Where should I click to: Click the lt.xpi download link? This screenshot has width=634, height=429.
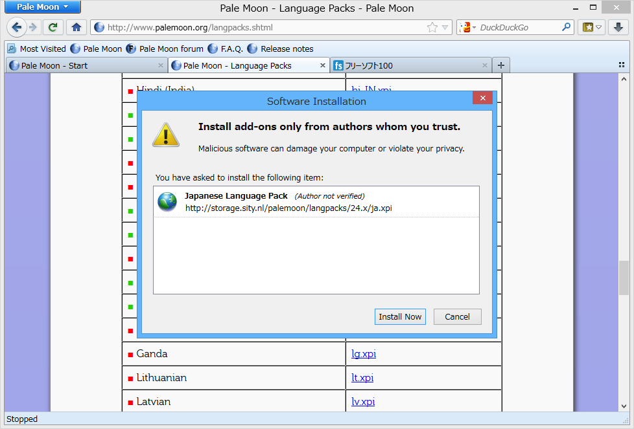(362, 378)
